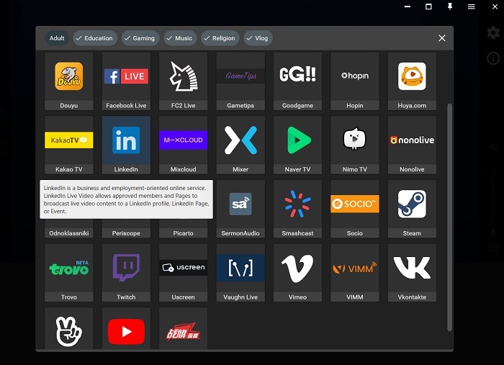504x365 pixels.
Task: Pick the red Chinese-text streaming logo
Action: 183,331
